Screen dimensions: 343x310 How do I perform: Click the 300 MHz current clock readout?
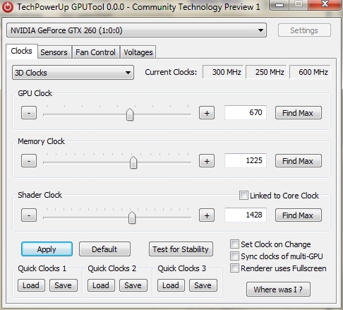[x=223, y=72]
